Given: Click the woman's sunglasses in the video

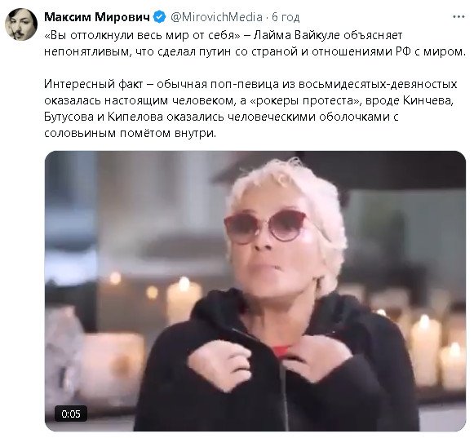Looking at the screenshot, I should (265, 227).
